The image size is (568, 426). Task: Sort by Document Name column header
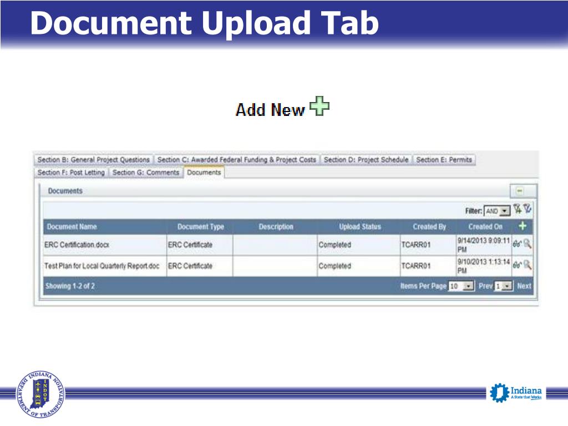[72, 227]
